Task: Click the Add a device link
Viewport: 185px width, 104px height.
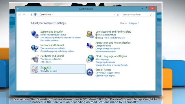Action: (46, 62)
